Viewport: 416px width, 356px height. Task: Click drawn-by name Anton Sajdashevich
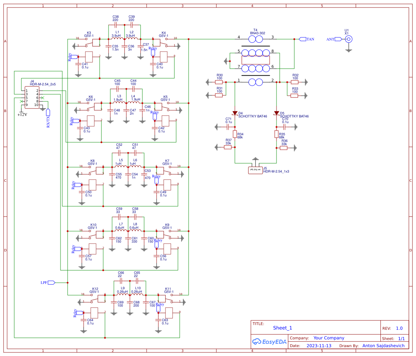pyautogui.click(x=383, y=345)
